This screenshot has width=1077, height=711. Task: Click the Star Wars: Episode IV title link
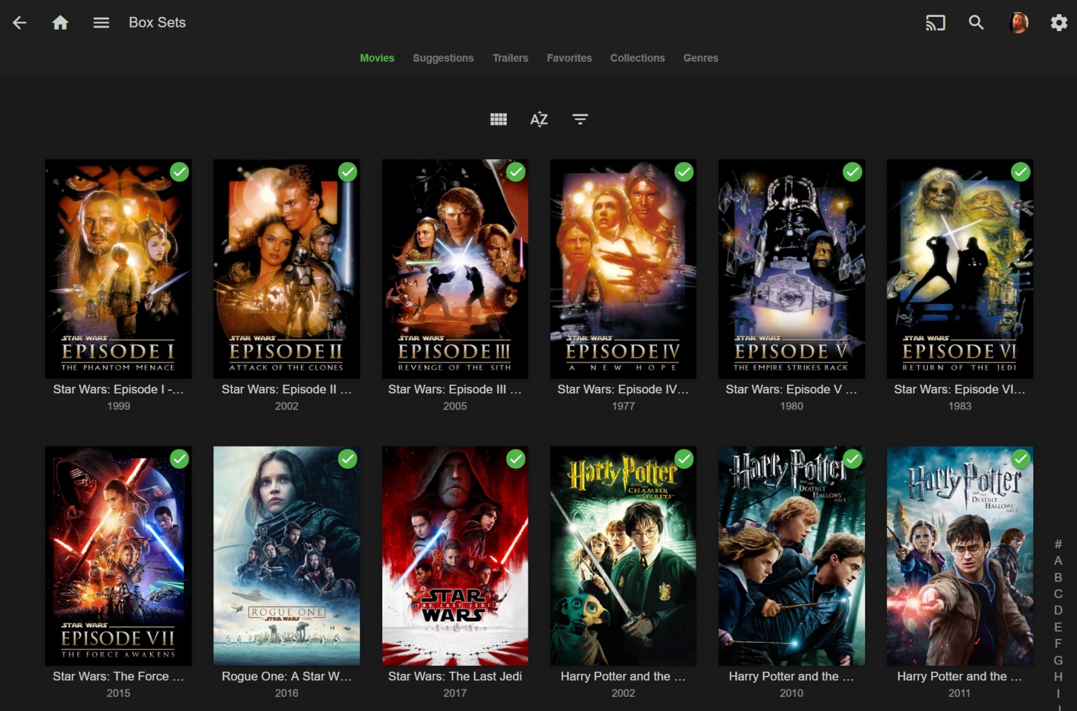click(623, 389)
